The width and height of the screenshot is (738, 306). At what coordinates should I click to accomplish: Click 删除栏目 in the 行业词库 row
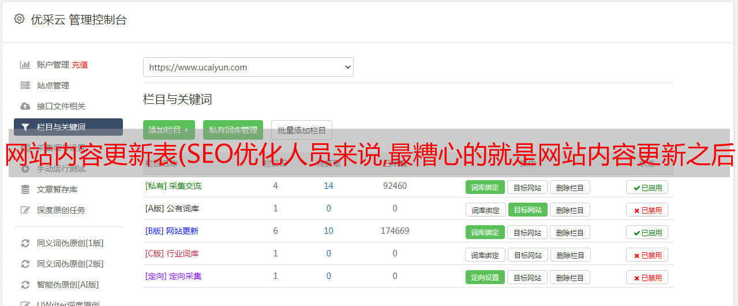[570, 255]
